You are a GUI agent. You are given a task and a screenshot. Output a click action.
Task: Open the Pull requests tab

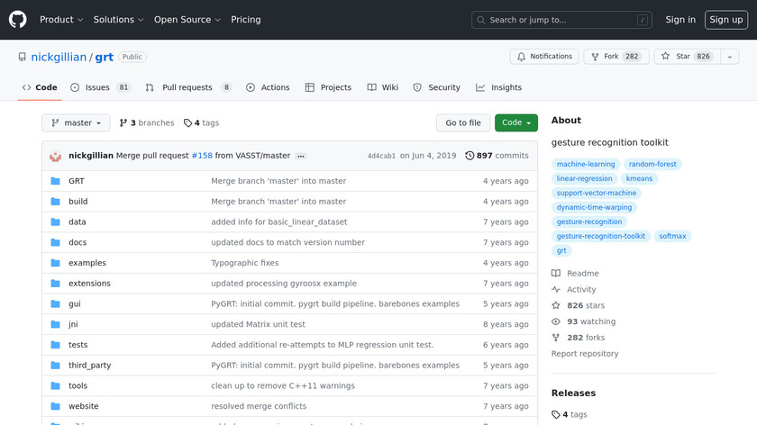[187, 87]
